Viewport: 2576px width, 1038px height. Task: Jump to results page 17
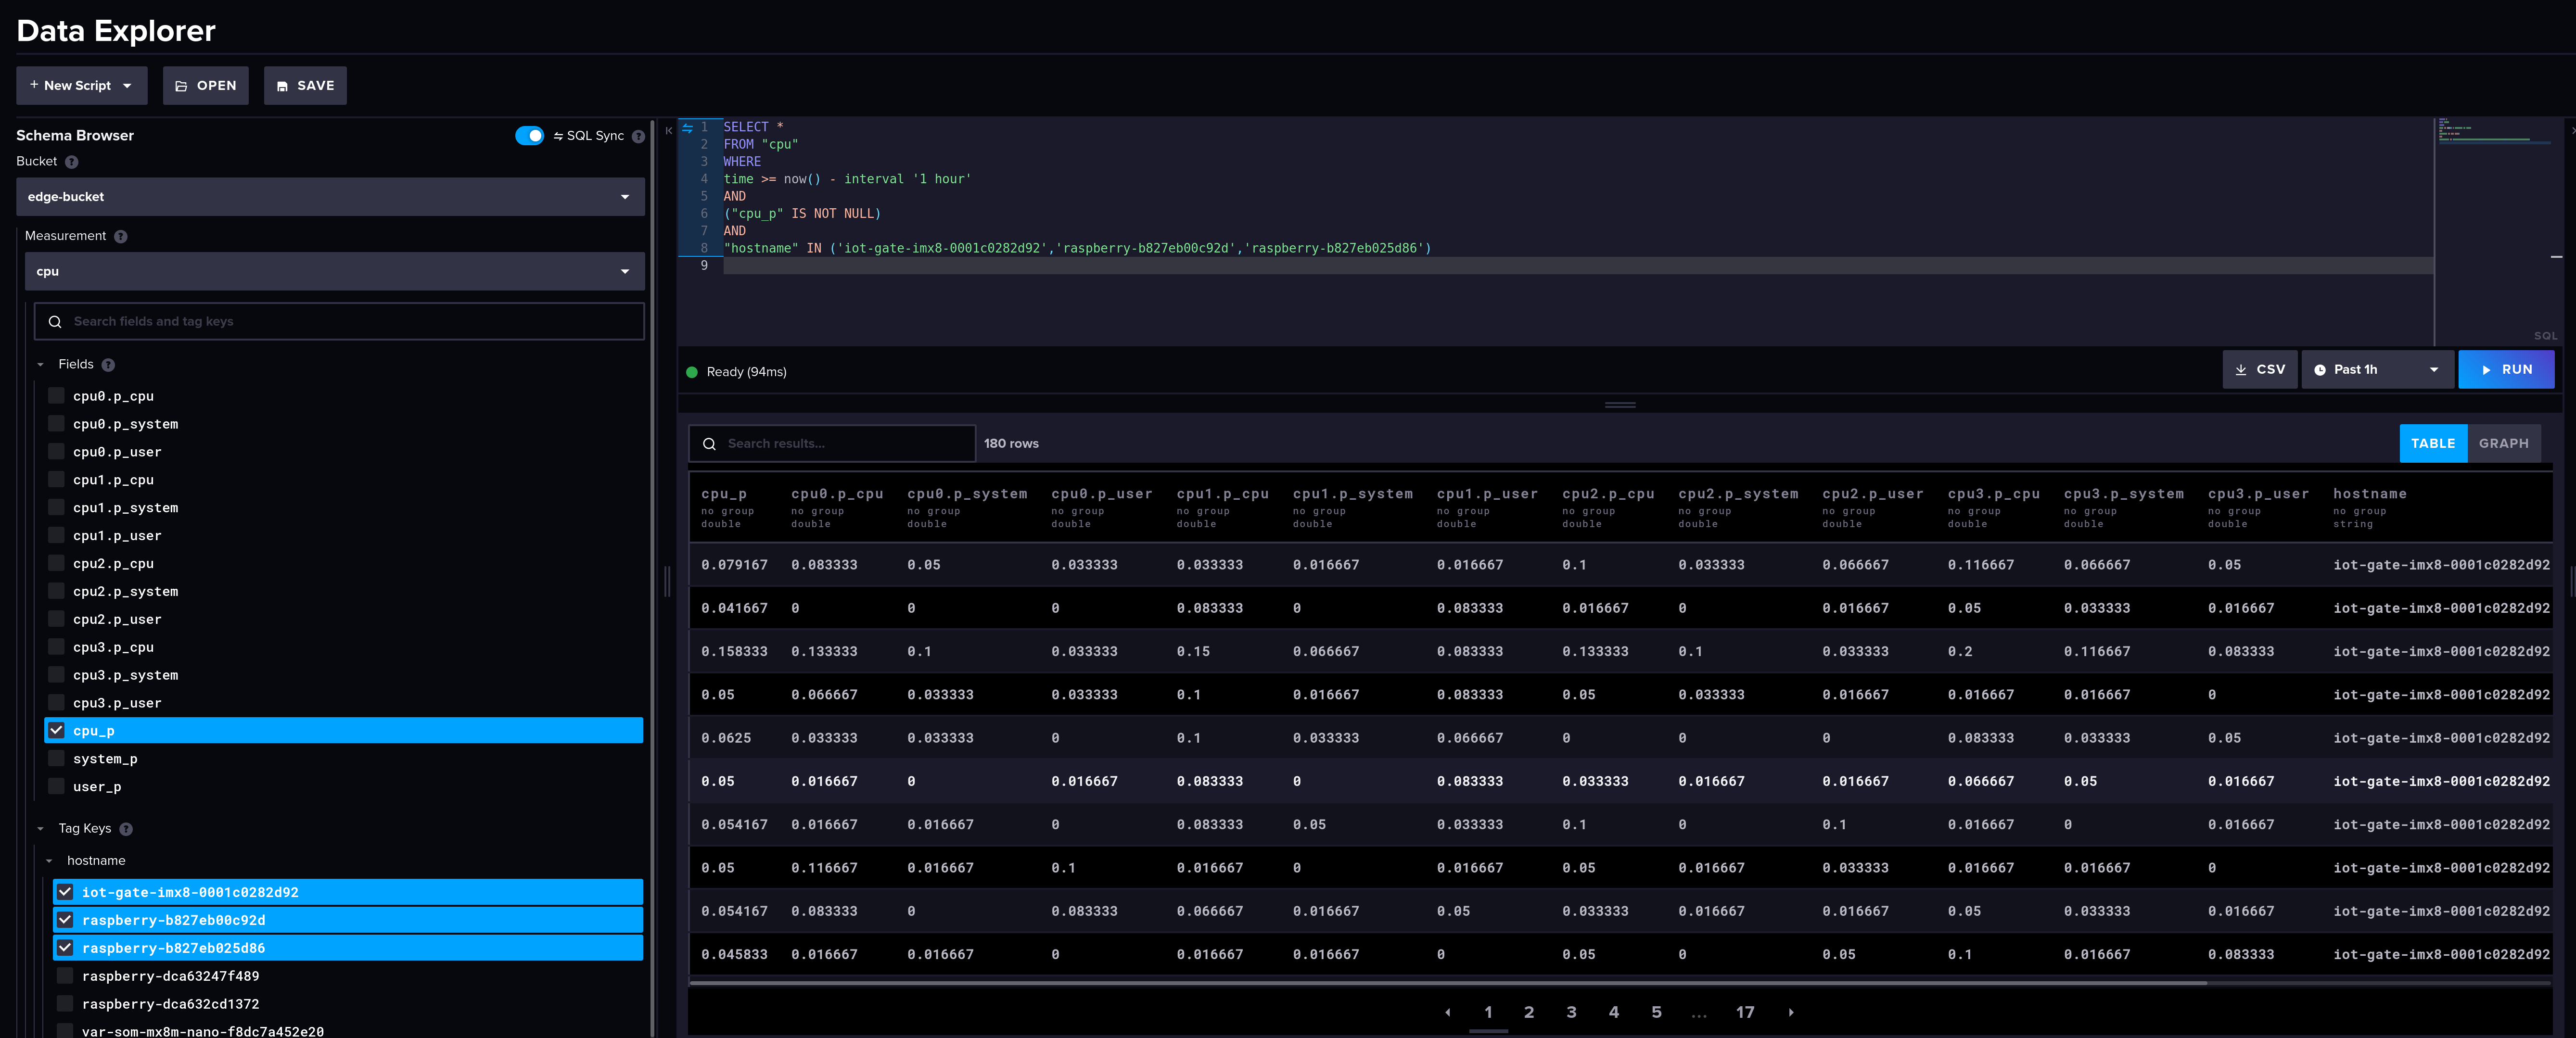click(x=1745, y=1013)
